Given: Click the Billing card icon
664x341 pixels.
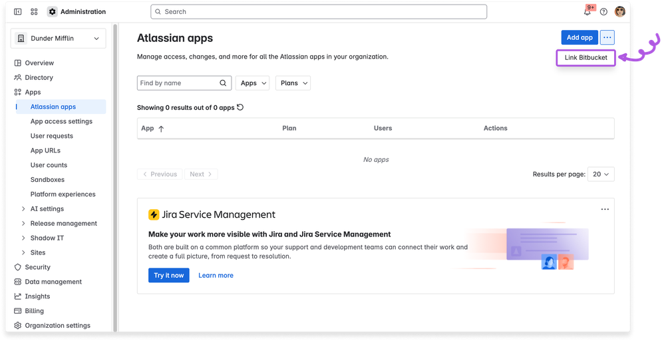Looking at the screenshot, I should pos(18,311).
